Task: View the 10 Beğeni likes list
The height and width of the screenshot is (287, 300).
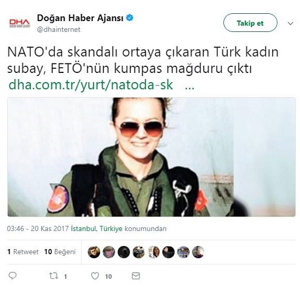Action: coord(60,251)
